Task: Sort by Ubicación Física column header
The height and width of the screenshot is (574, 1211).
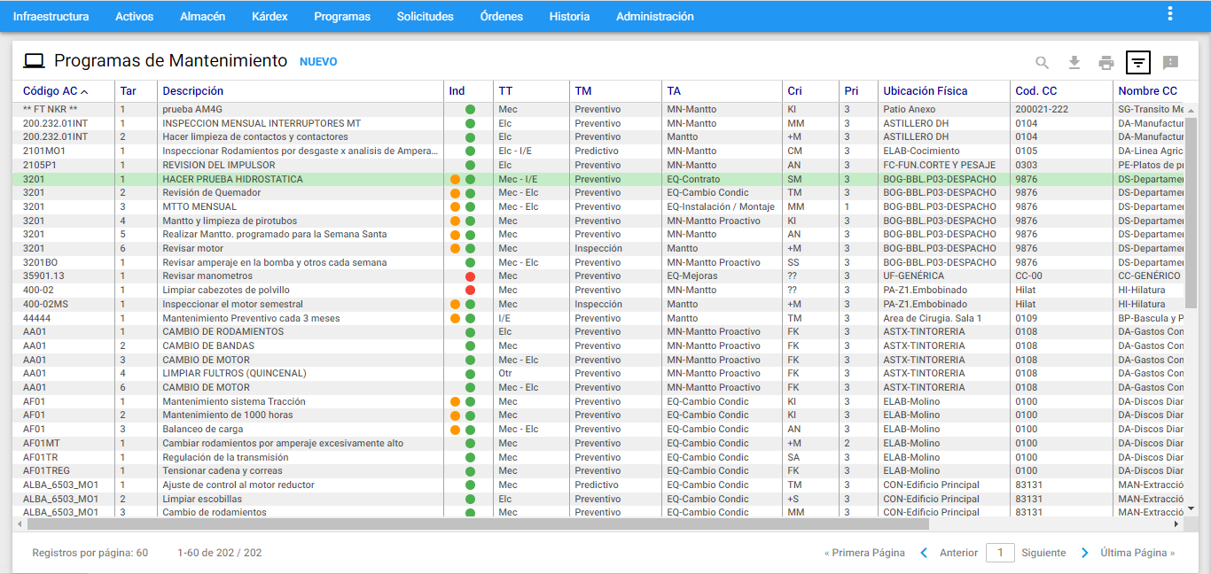Action: coord(926,91)
